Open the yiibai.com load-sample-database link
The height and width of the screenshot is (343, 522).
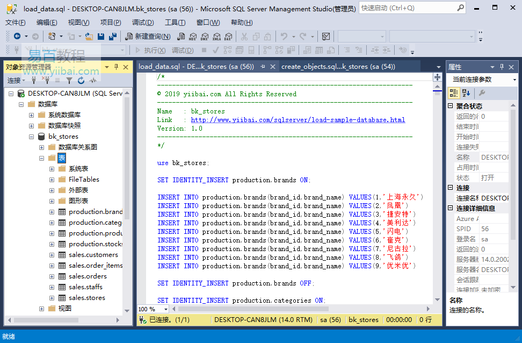298,120
